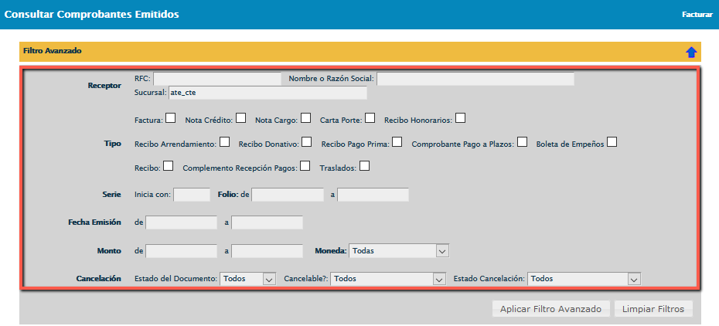Click the Sucursal field containing ate_cte
The height and width of the screenshot is (326, 719).
point(267,93)
